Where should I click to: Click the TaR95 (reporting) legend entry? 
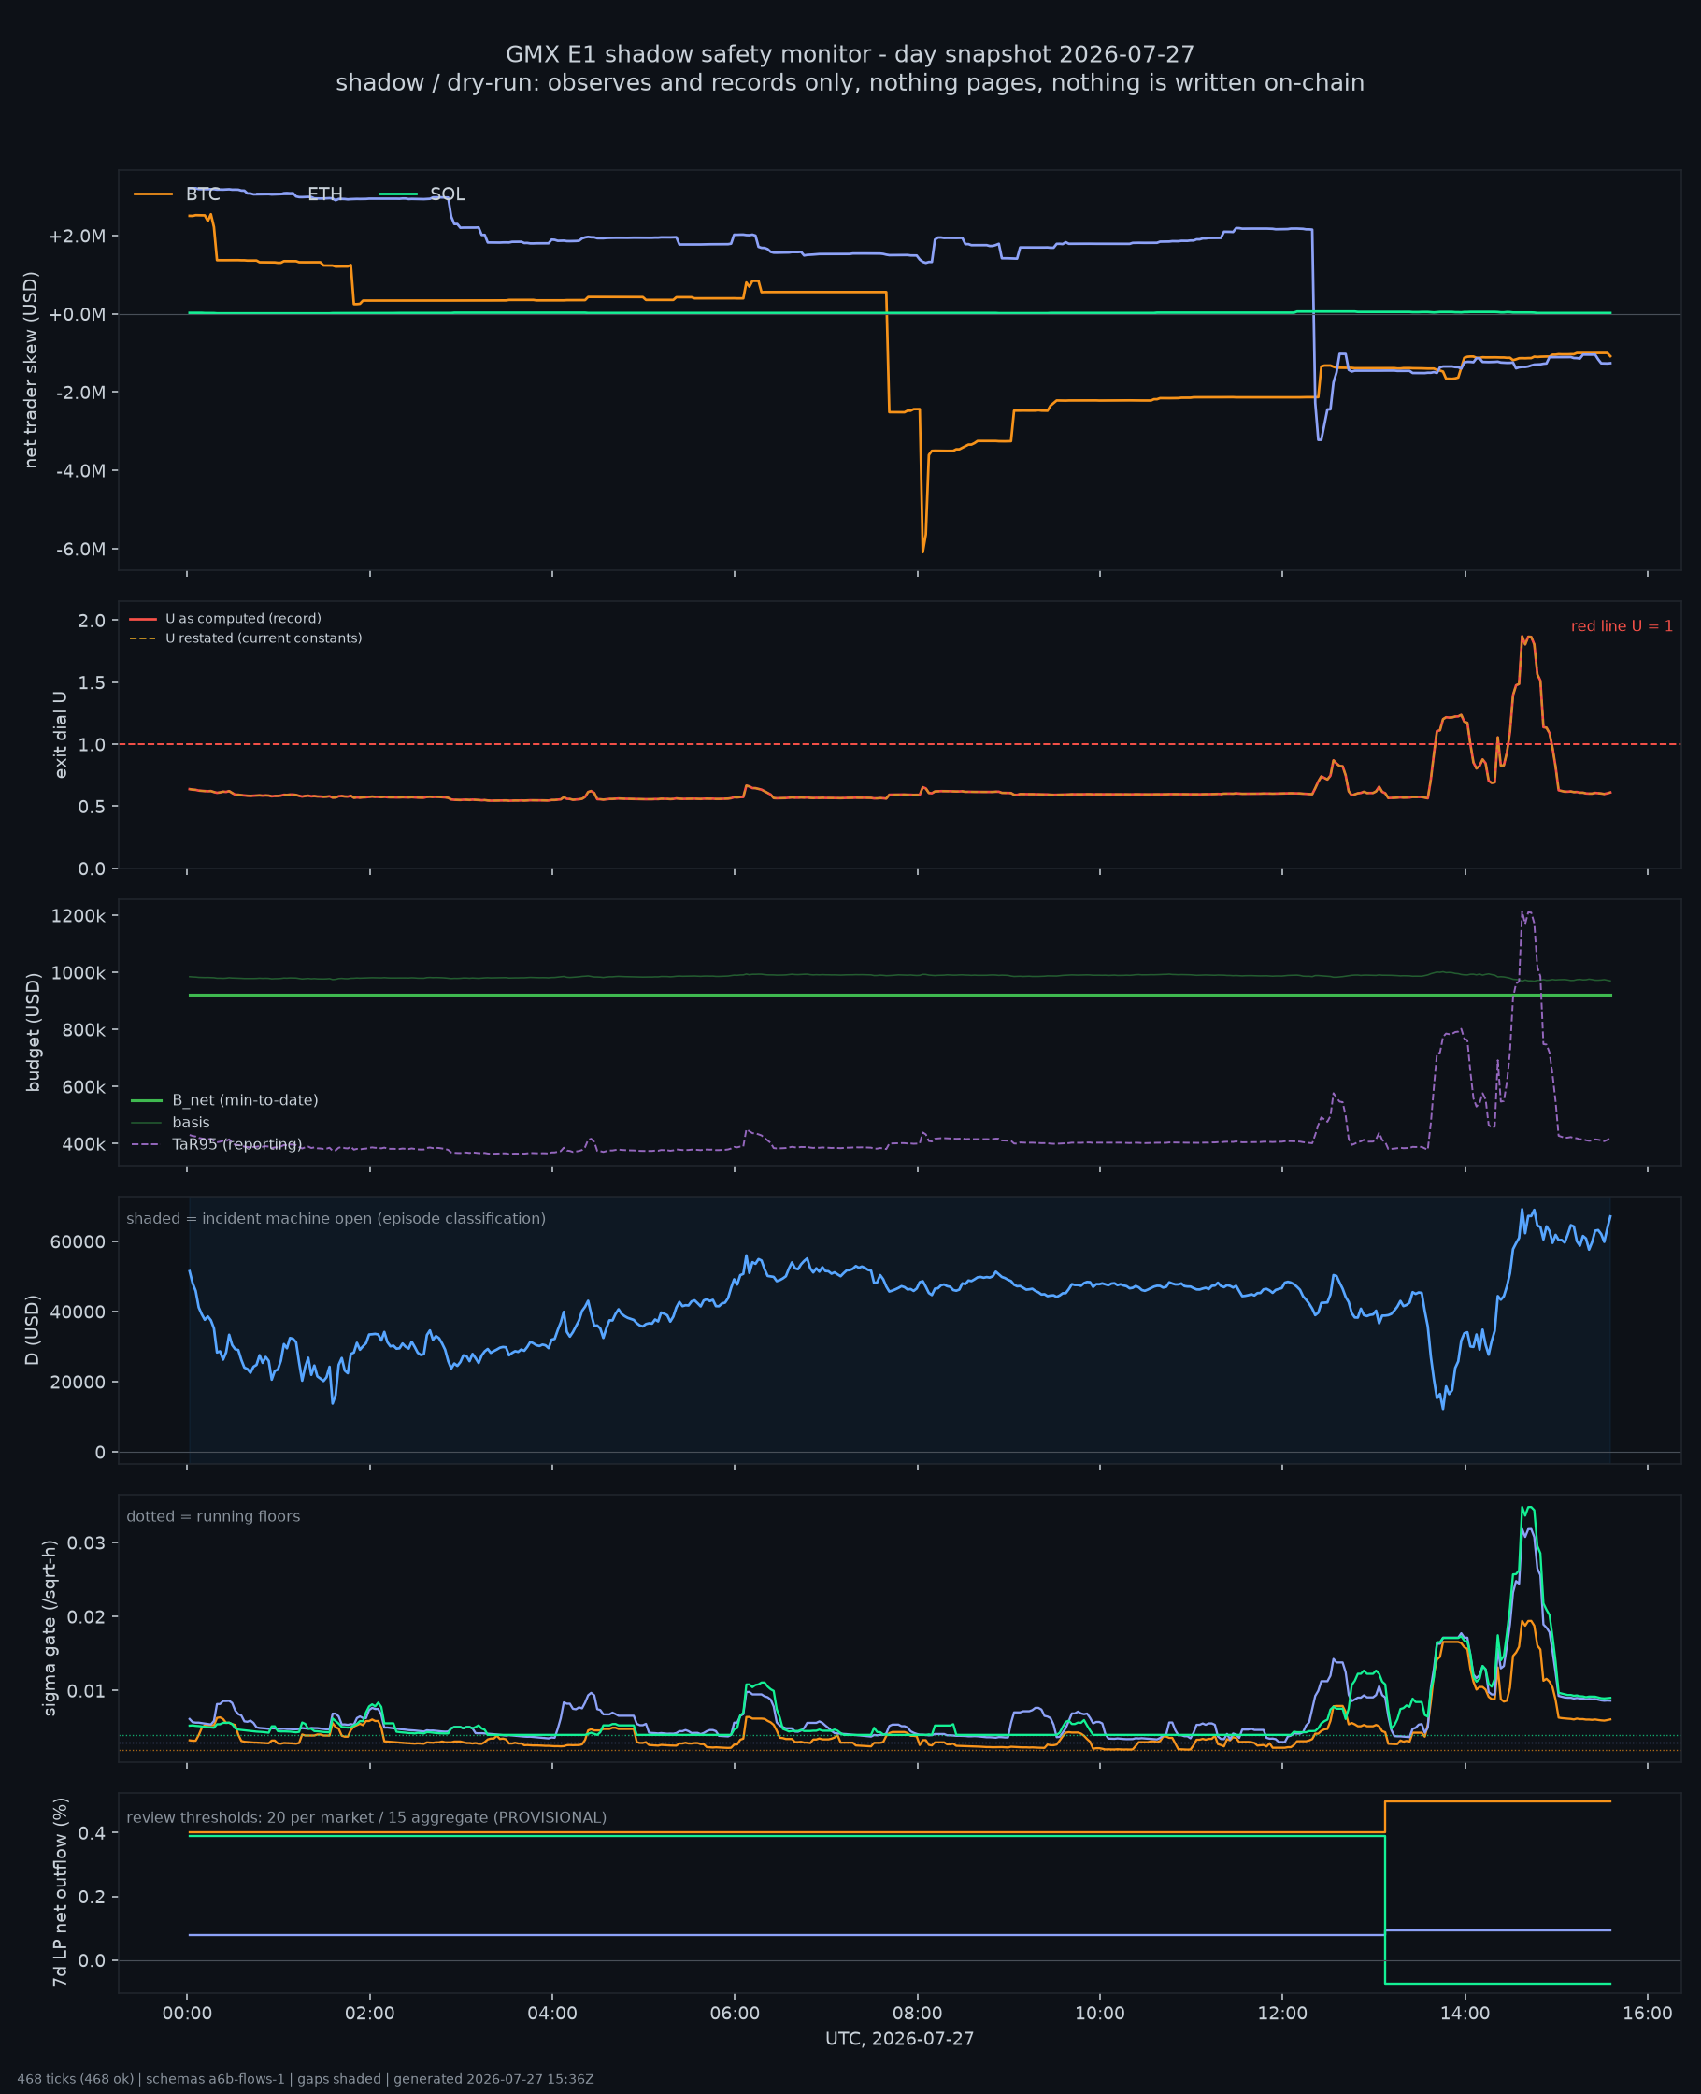(x=217, y=1144)
